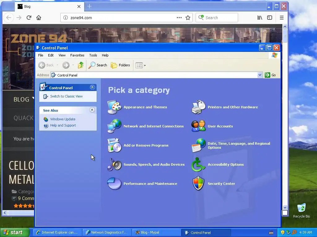Go to browser home page
Viewport: 317px width, 237px height.
pos(39,18)
